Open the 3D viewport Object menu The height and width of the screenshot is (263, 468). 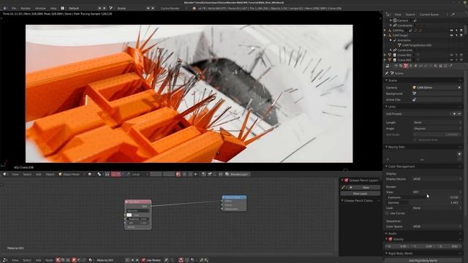pos(50,174)
